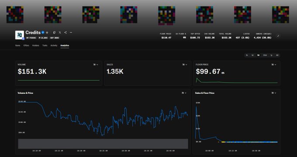Image resolution: width=297 pixels, height=157 pixels.
Task: Click the 4,434 owners stat
Action: [x=262, y=38]
